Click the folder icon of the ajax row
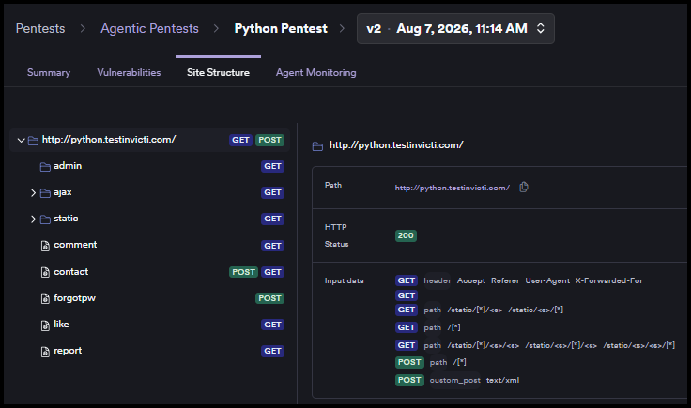This screenshot has height=408, width=691. (x=45, y=193)
